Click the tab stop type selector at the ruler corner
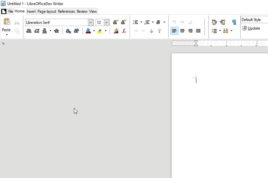This screenshot has height=178, width=268. 4,43
